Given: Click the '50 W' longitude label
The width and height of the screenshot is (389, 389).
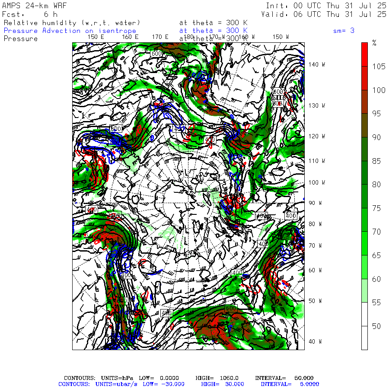Looking at the screenshot, I should pos(315,301).
